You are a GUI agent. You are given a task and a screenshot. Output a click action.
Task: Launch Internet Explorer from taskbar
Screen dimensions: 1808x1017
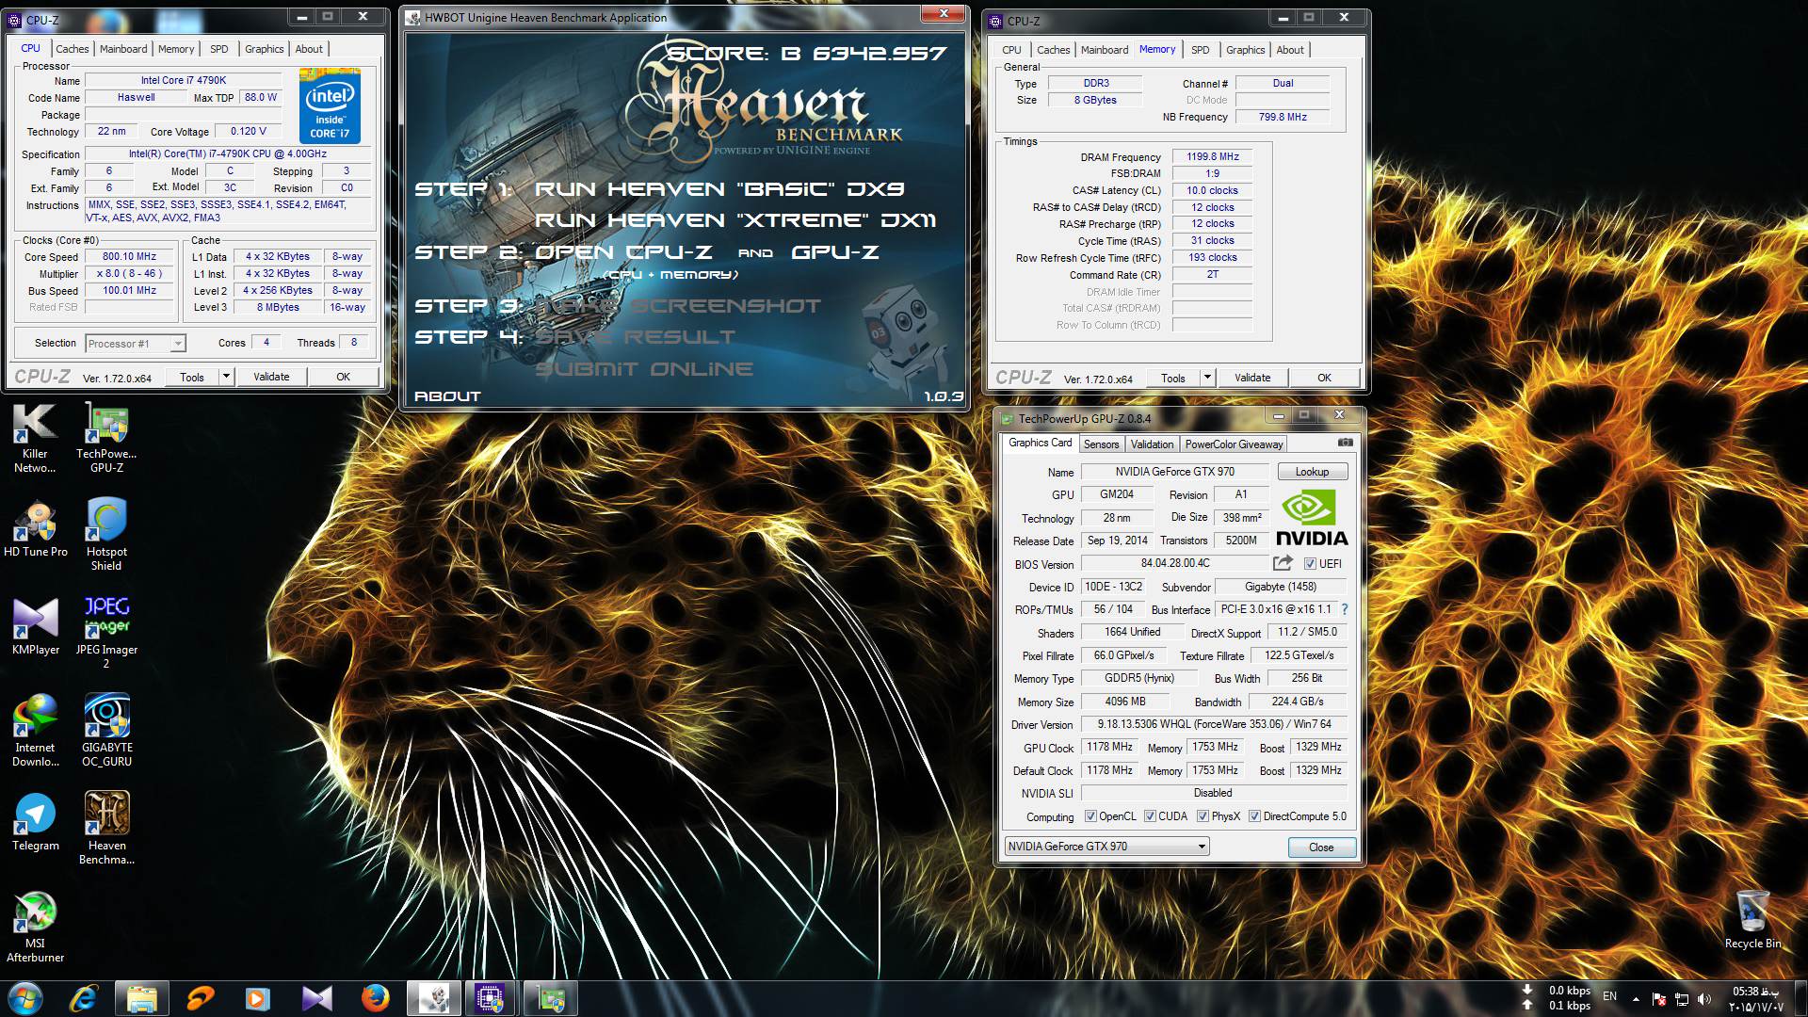click(x=84, y=998)
